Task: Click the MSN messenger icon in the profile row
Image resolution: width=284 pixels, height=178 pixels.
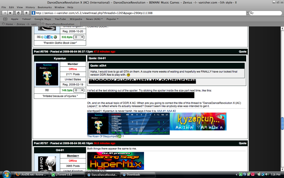Action: tap(42, 37)
